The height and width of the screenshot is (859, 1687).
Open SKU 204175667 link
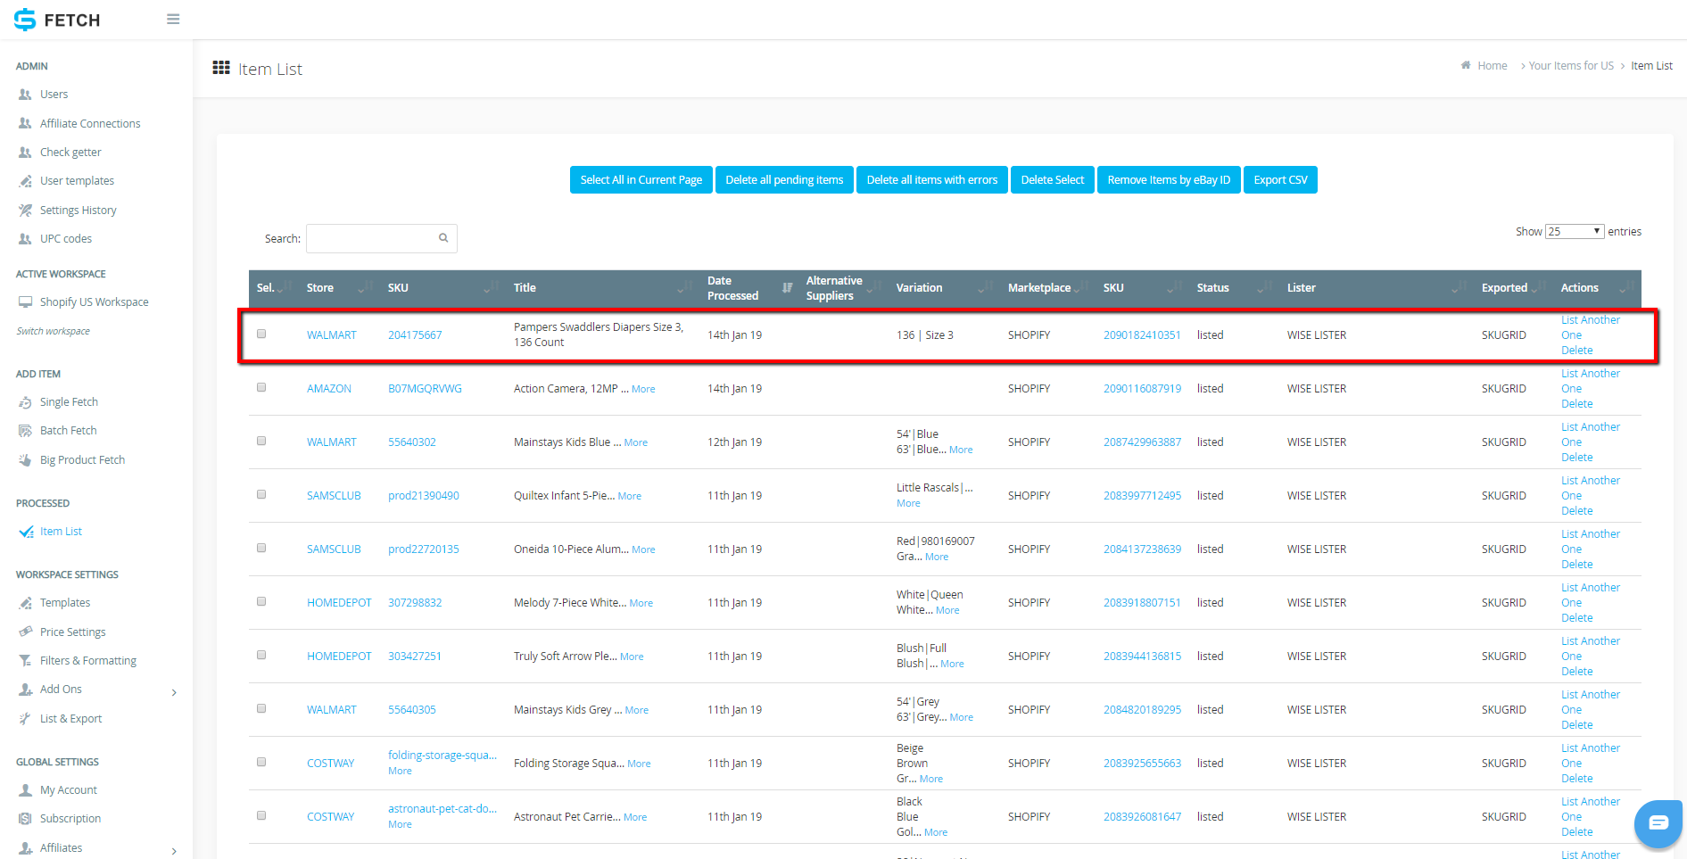point(415,335)
